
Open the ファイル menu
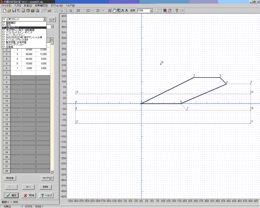(6, 6)
